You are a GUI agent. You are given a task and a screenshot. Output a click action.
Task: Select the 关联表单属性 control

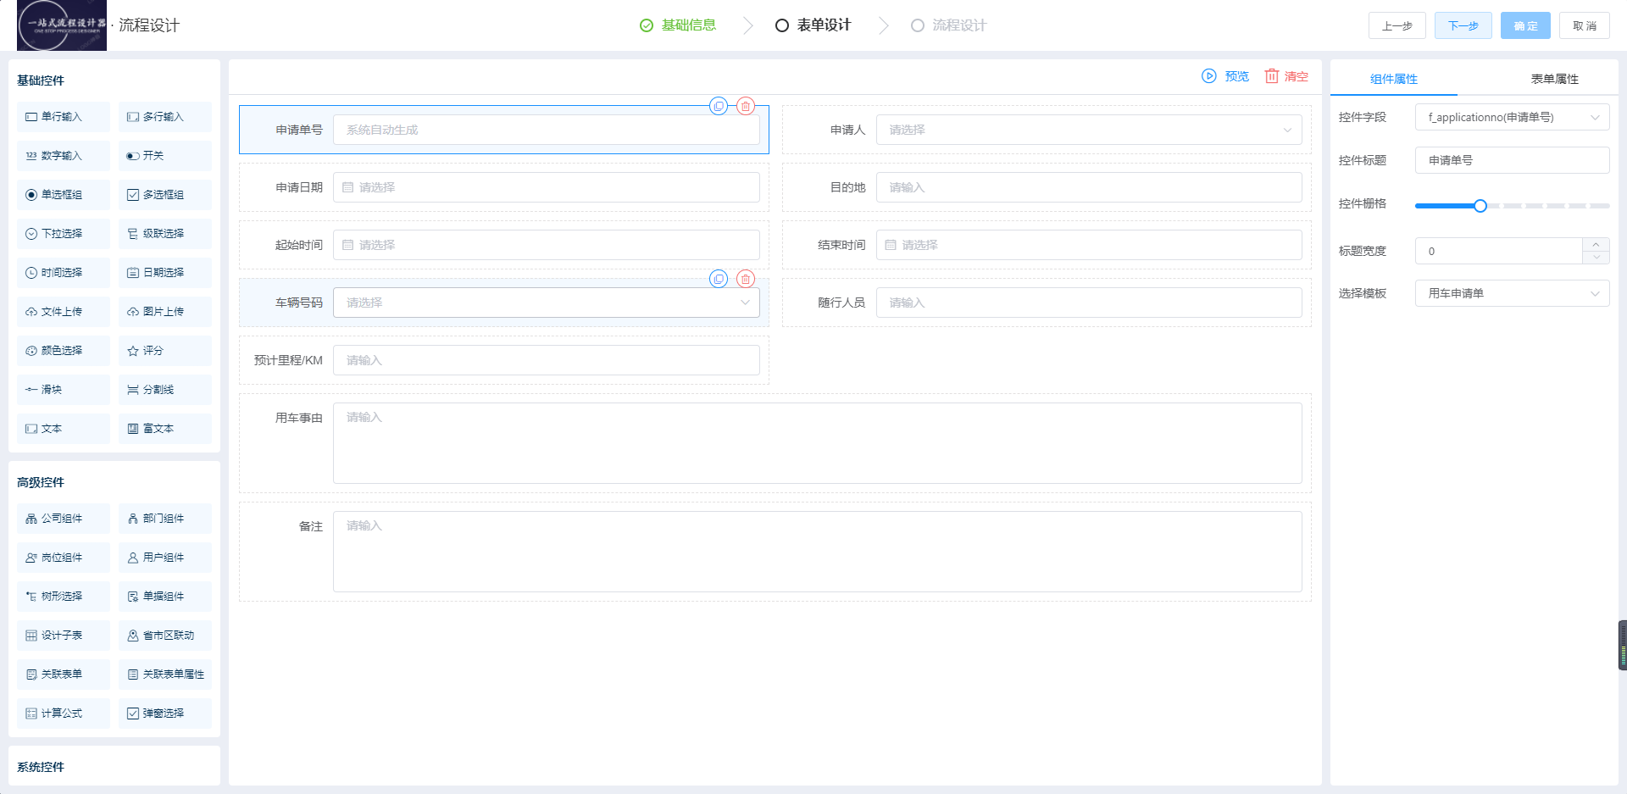point(165,675)
